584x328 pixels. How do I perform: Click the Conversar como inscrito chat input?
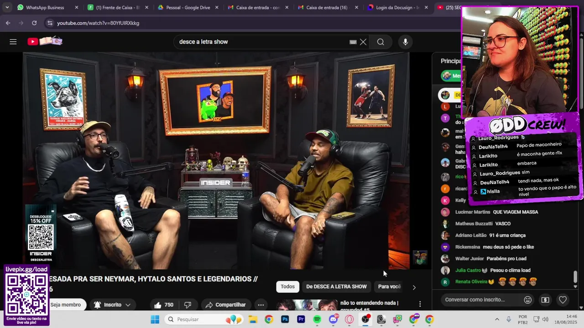tap(481, 300)
